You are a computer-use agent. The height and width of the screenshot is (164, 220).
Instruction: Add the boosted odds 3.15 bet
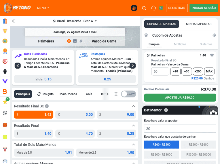(43, 79)
